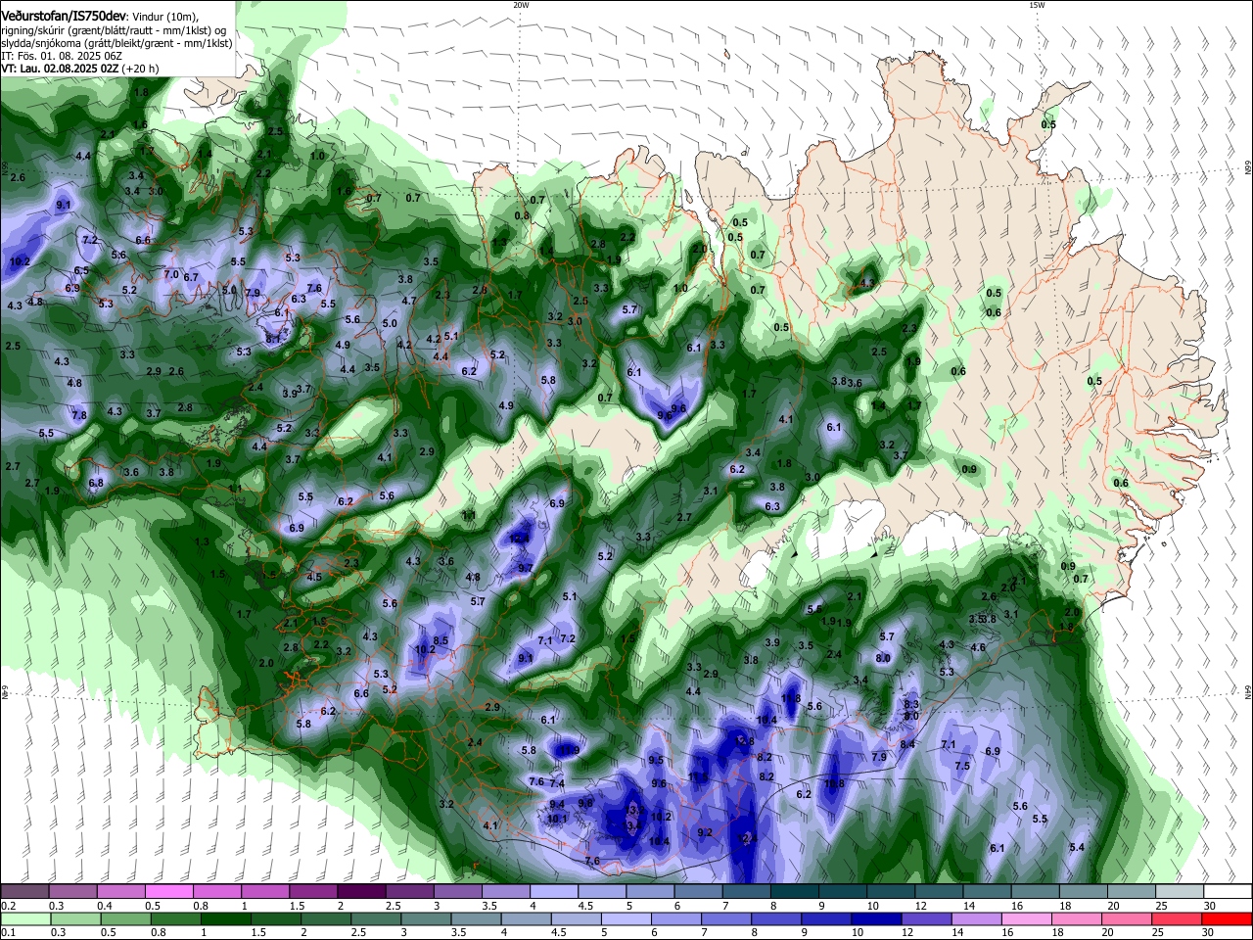Click the rain-scale lavender swatch labeled 4.5
Screen dimensions: 1253x940
click(577, 918)
